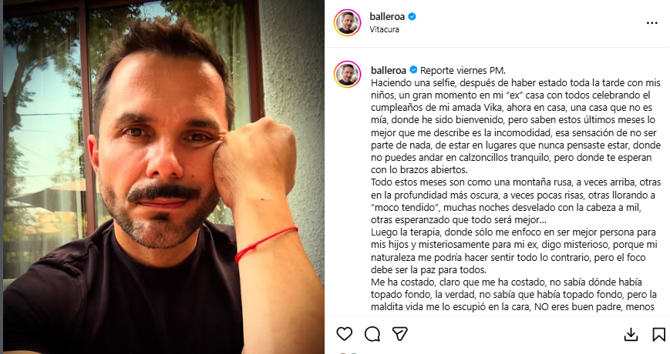
Task: Open the balleroa username link in the caption
Action: pyautogui.click(x=389, y=70)
